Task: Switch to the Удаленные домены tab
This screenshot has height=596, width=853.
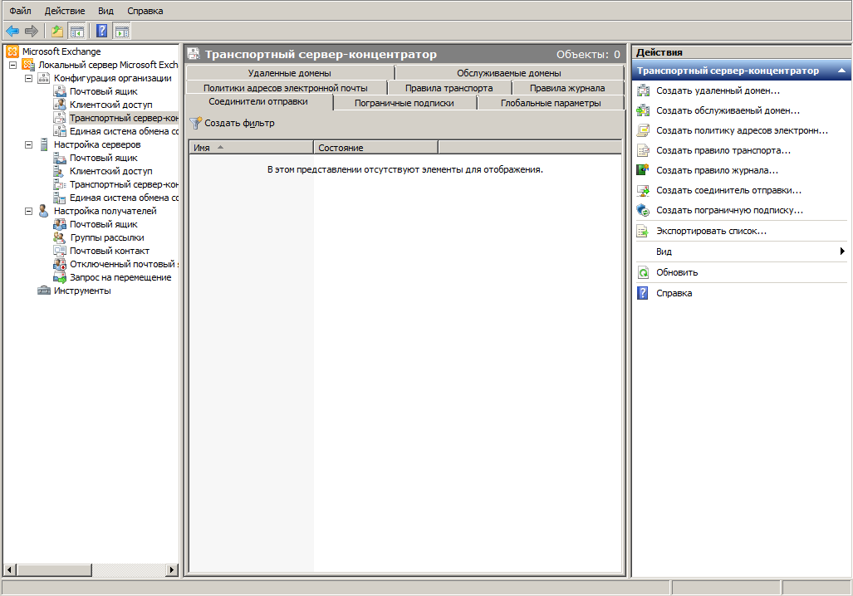Action: [290, 73]
